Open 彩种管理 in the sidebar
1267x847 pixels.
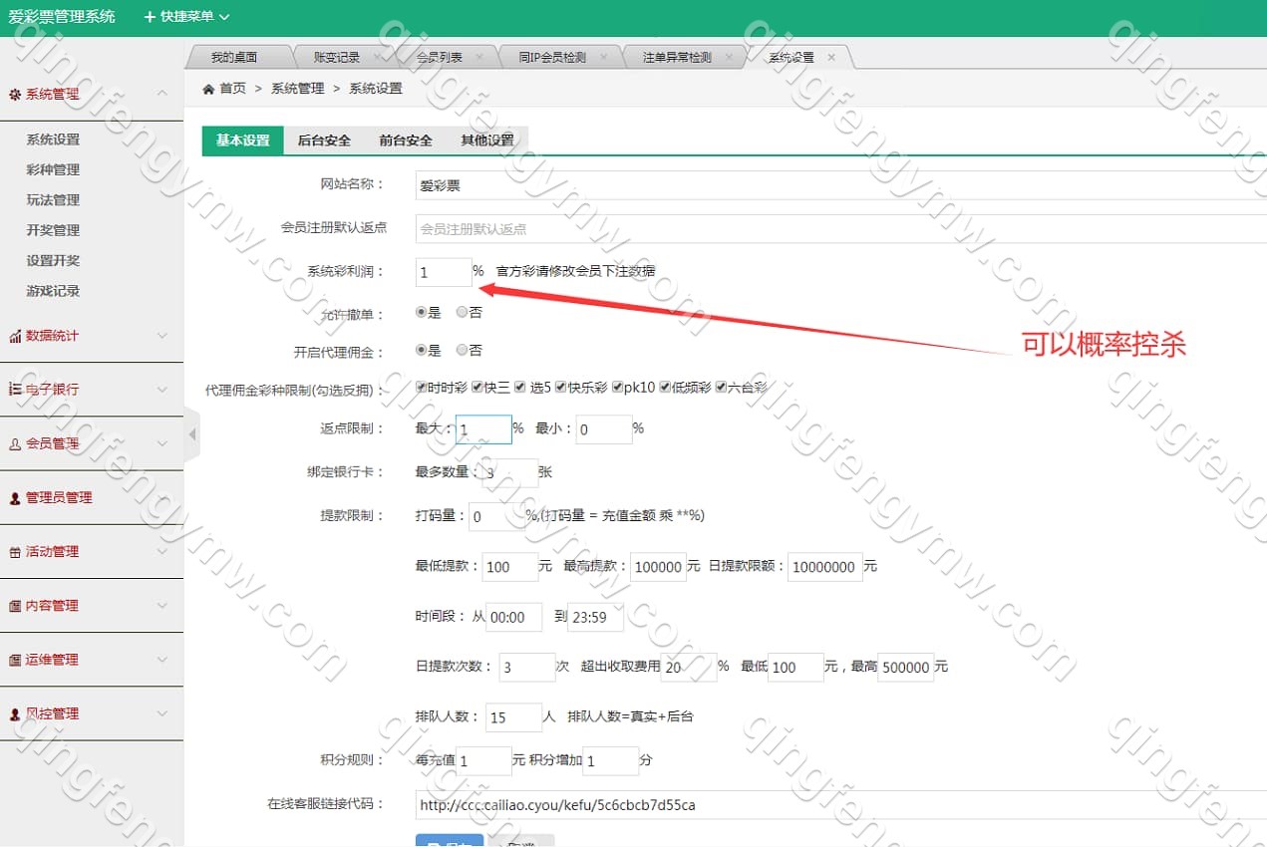tap(53, 169)
